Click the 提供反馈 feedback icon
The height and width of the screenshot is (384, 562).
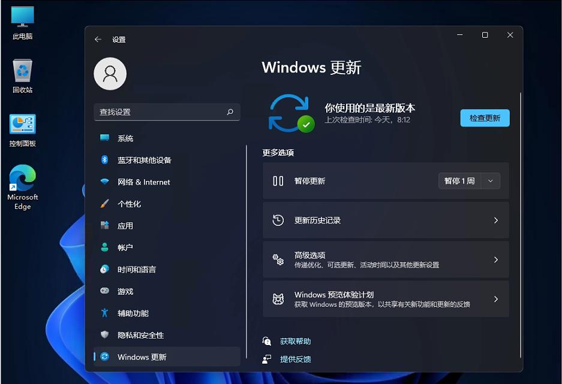click(267, 359)
